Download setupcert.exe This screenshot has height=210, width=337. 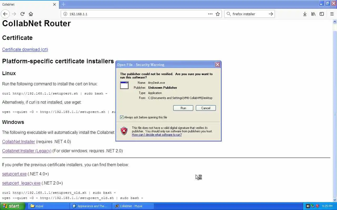[x=14, y=174]
